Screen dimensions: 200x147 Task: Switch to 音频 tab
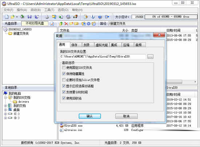[x=140, y=45]
